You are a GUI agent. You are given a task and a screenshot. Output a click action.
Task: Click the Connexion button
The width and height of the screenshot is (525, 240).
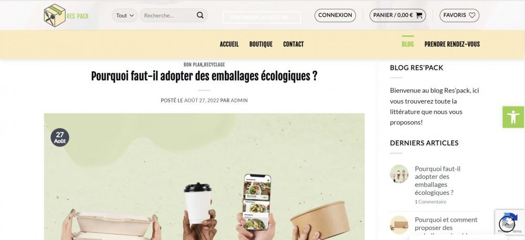click(x=335, y=15)
